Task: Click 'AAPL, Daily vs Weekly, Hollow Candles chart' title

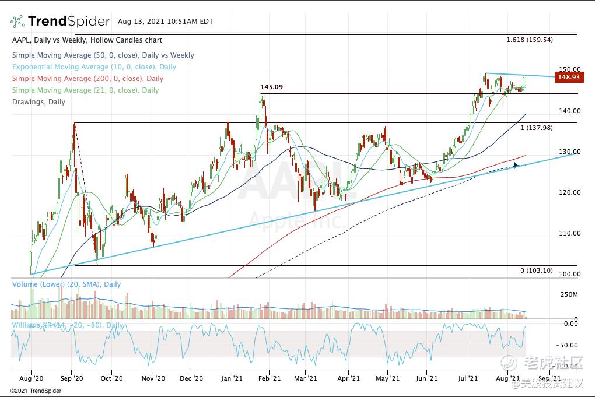Action: (87, 40)
